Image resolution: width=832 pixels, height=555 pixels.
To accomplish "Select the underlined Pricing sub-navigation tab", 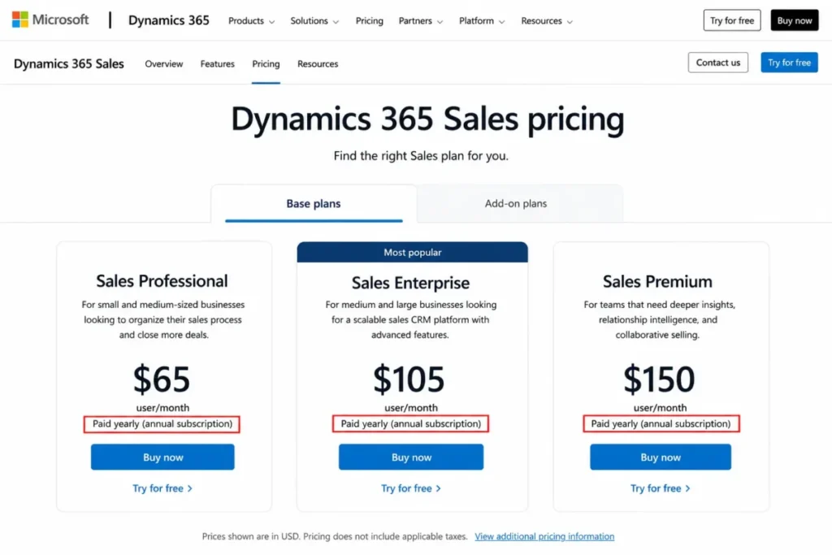I will [x=266, y=63].
